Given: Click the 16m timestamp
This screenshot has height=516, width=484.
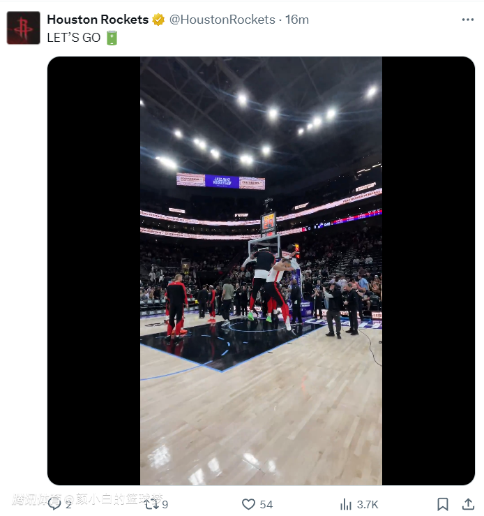Looking at the screenshot, I should (297, 20).
